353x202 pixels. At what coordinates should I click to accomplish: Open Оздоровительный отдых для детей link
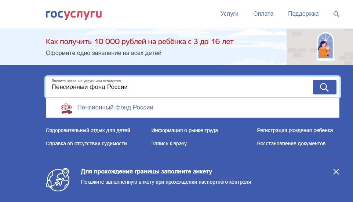88,130
